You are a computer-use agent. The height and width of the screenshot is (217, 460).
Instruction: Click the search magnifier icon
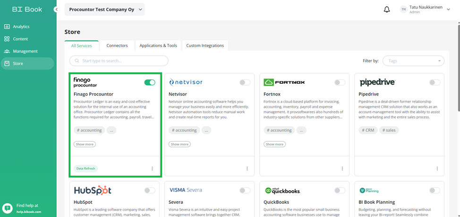77,61
